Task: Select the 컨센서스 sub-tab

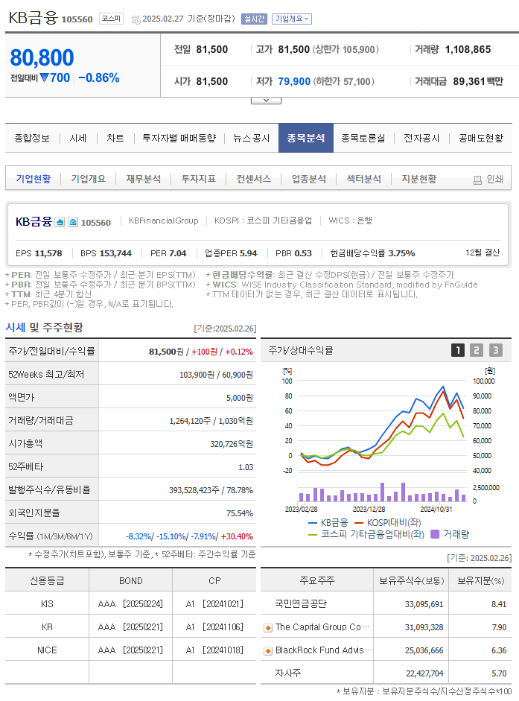Action: click(253, 179)
